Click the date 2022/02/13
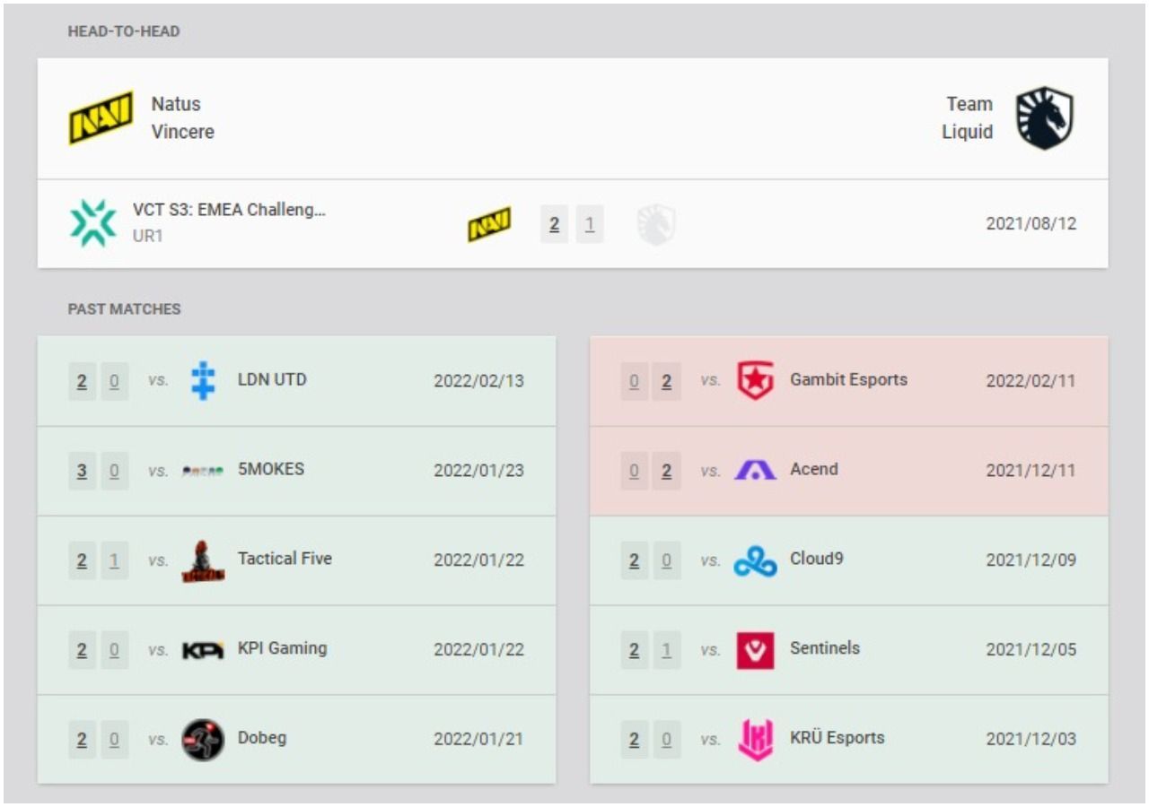Viewport: 1149px width, 807px height. [478, 381]
